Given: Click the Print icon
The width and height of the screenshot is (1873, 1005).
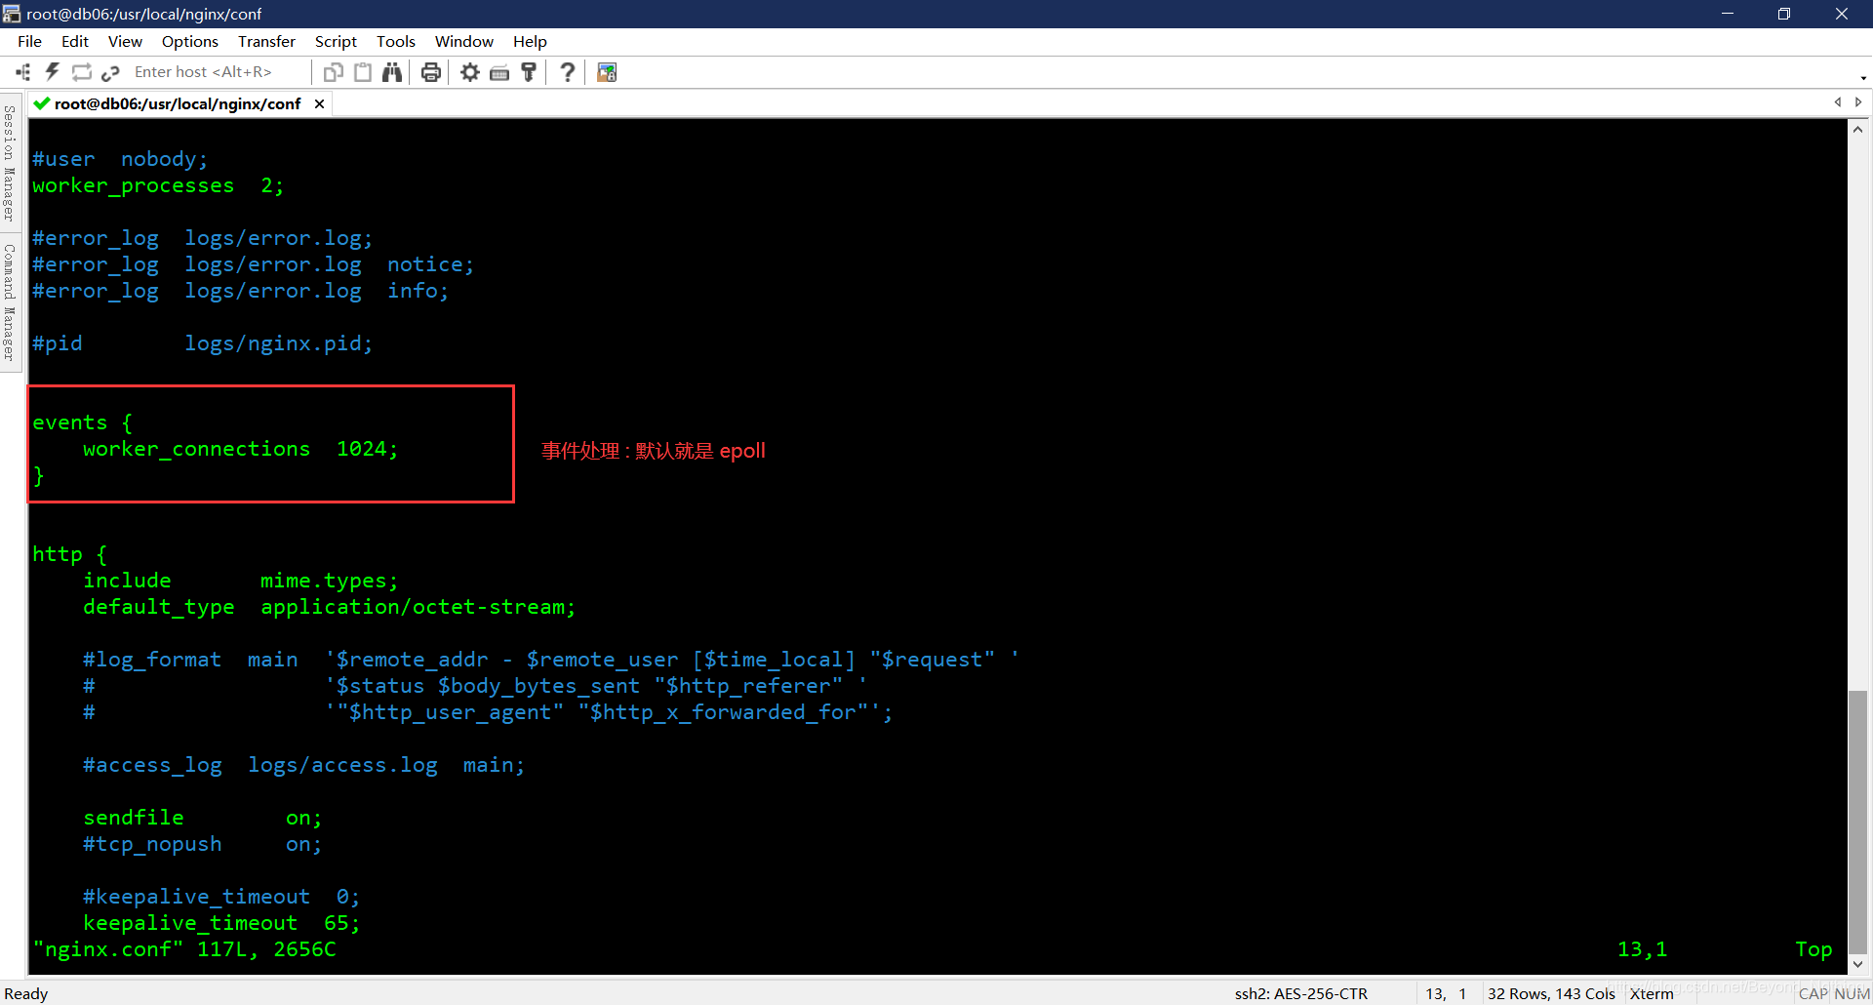Looking at the screenshot, I should click(x=431, y=72).
